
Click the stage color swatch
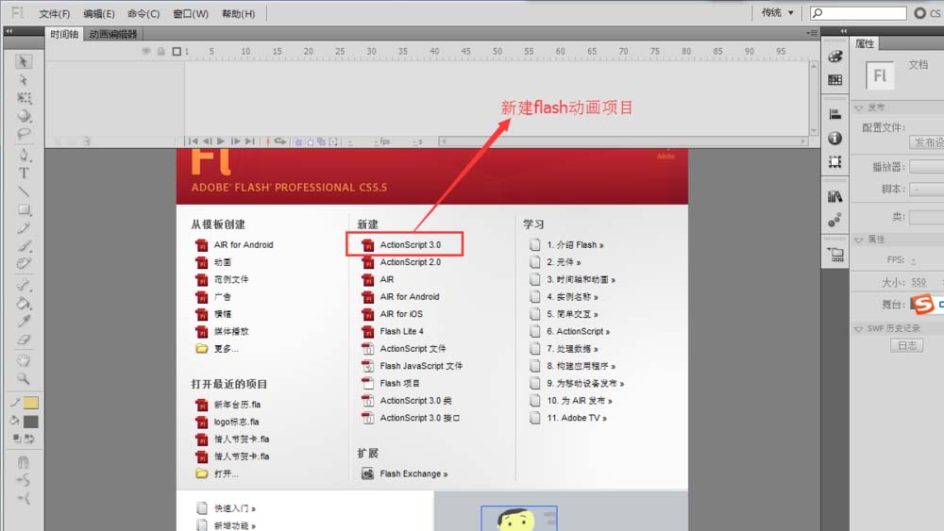pyautogui.click(x=914, y=305)
